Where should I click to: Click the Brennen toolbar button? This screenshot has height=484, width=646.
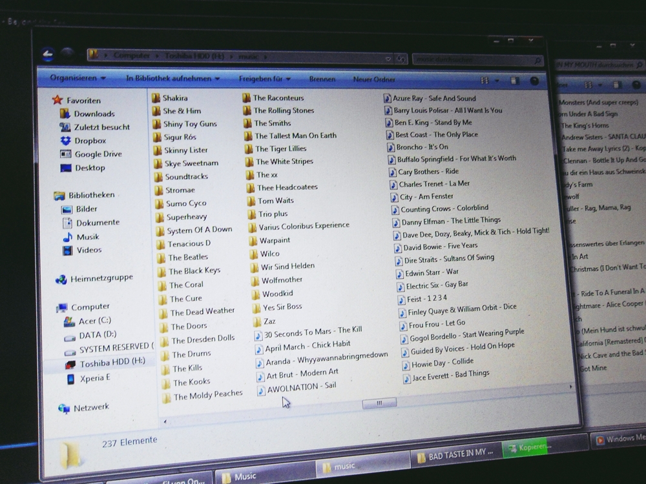(x=322, y=79)
